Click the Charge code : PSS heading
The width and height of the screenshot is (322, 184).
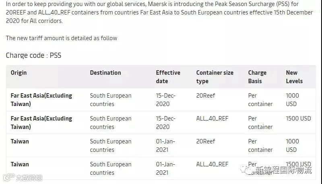click(x=33, y=55)
